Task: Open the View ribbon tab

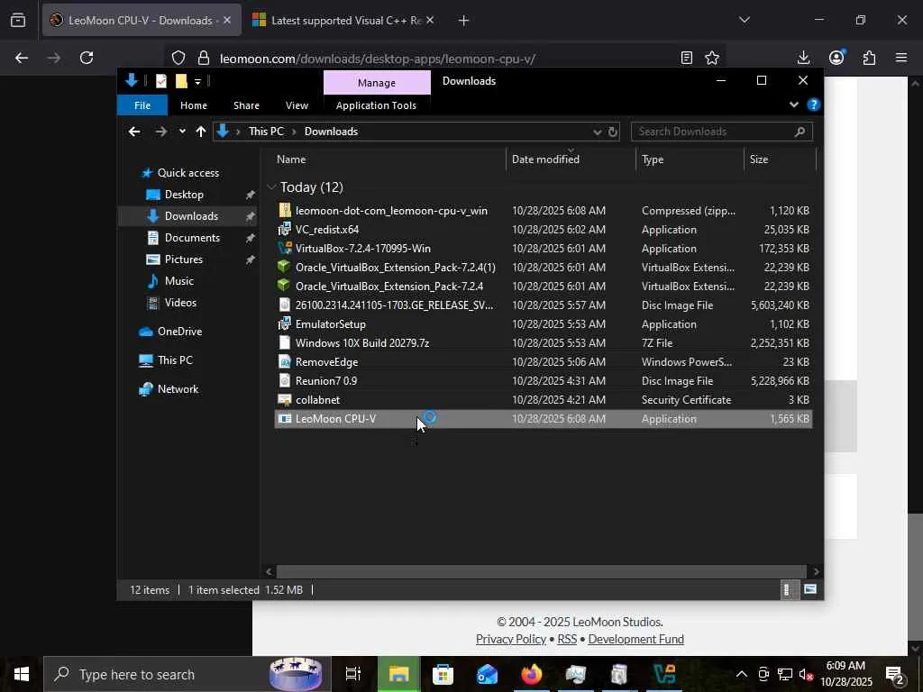Action: 297,105
